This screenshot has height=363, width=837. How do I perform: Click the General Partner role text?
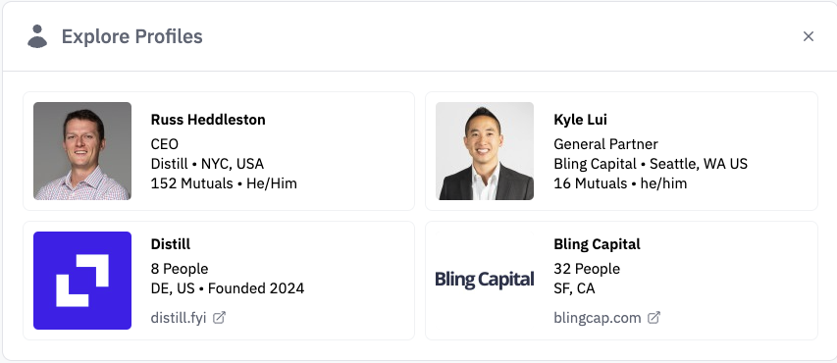tap(605, 144)
